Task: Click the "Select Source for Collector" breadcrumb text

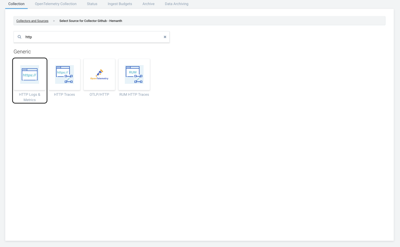Action: 91,21
